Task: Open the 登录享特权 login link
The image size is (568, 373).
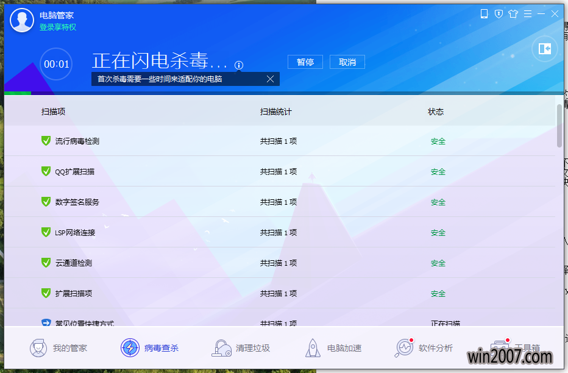Action: [x=58, y=27]
